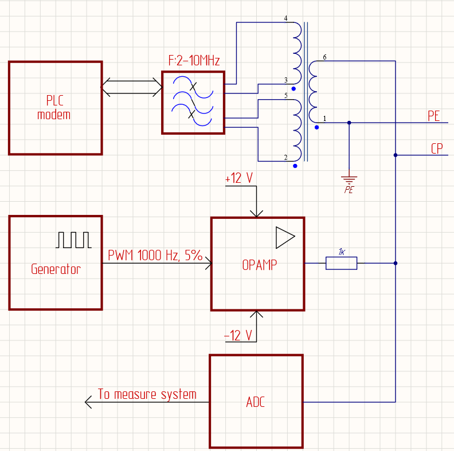Select the band-pass filter symbol
Screen dimensions: 454x451
pos(193,102)
